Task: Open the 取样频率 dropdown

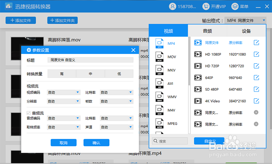Action: pos(64,127)
